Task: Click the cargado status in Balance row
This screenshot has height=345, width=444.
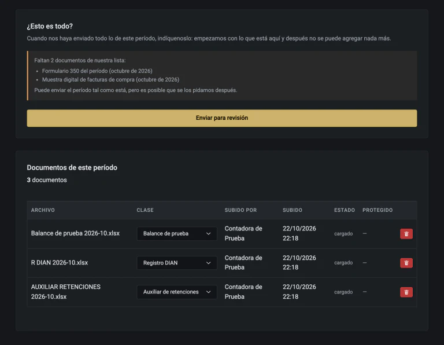Action: tap(343, 234)
